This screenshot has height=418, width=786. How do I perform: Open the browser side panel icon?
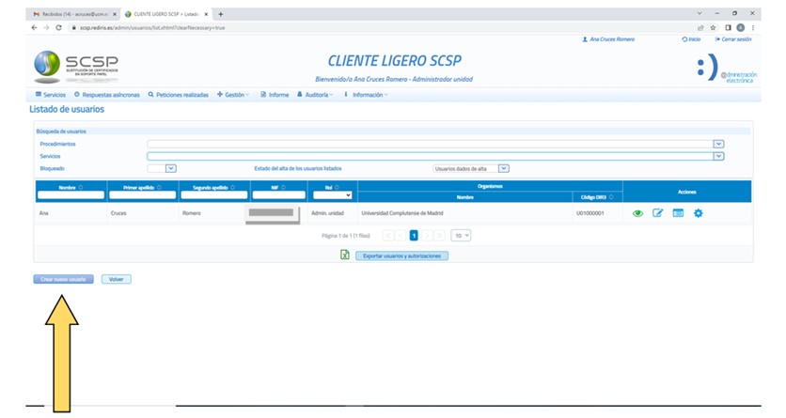728,28
